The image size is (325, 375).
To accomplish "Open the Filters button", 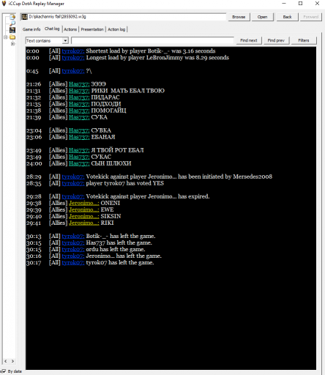I will coord(304,40).
